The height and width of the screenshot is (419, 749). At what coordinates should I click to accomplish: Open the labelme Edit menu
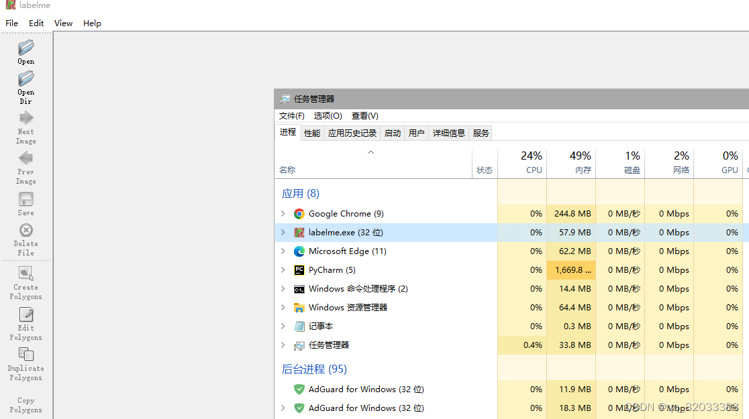(36, 23)
